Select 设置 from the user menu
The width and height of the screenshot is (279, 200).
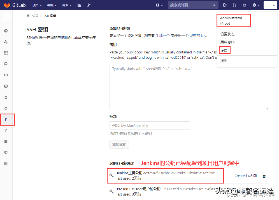click(224, 50)
